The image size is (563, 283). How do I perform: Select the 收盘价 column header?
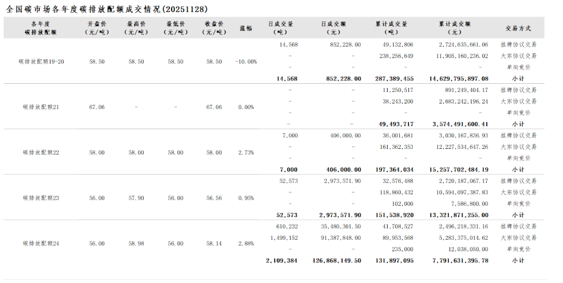pyautogui.click(x=214, y=28)
